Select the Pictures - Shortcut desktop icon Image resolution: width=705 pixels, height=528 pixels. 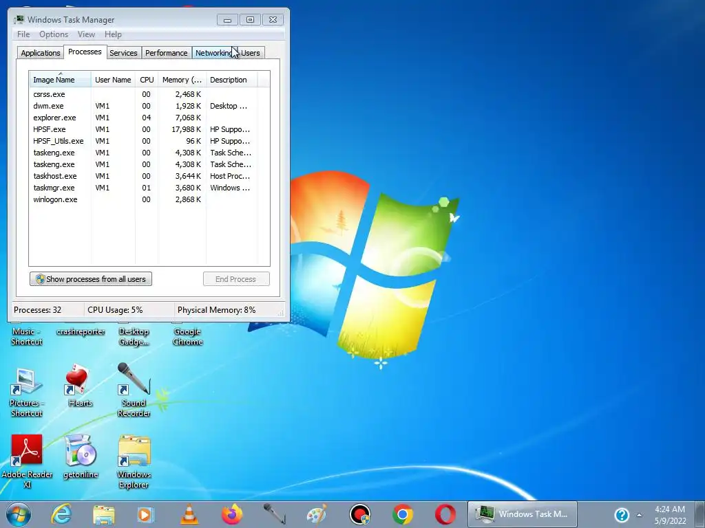click(x=27, y=393)
